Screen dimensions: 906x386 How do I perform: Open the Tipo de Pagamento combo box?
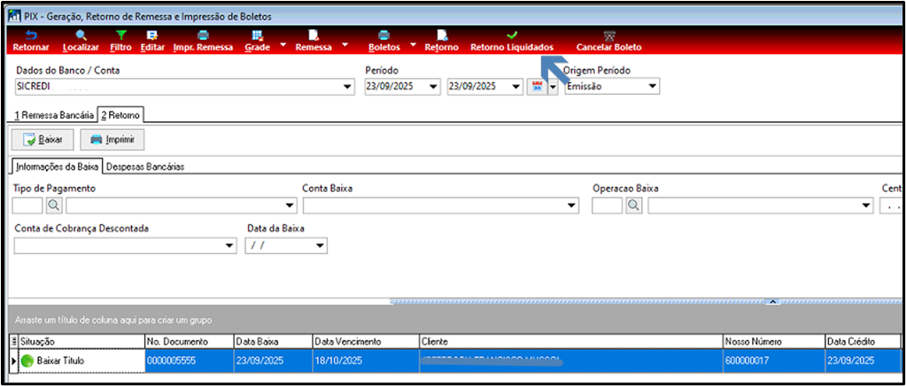pyautogui.click(x=182, y=205)
